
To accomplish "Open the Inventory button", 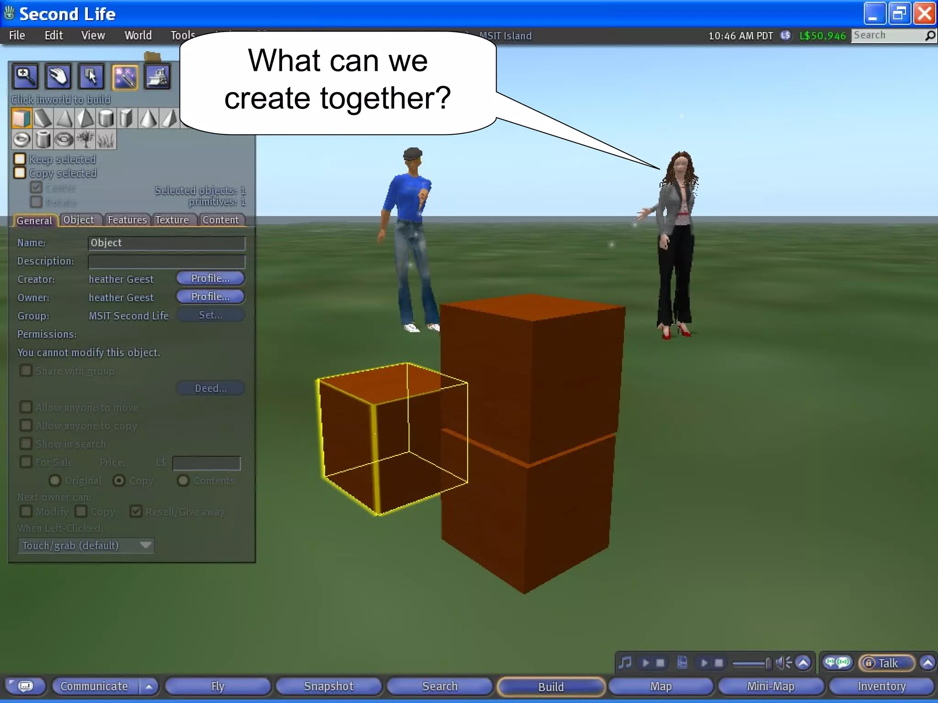I will (x=882, y=686).
